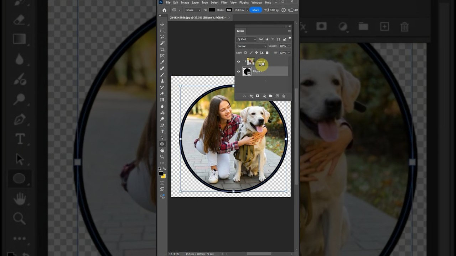Toggle lock position
The width and height of the screenshot is (456, 256).
pos(256,53)
